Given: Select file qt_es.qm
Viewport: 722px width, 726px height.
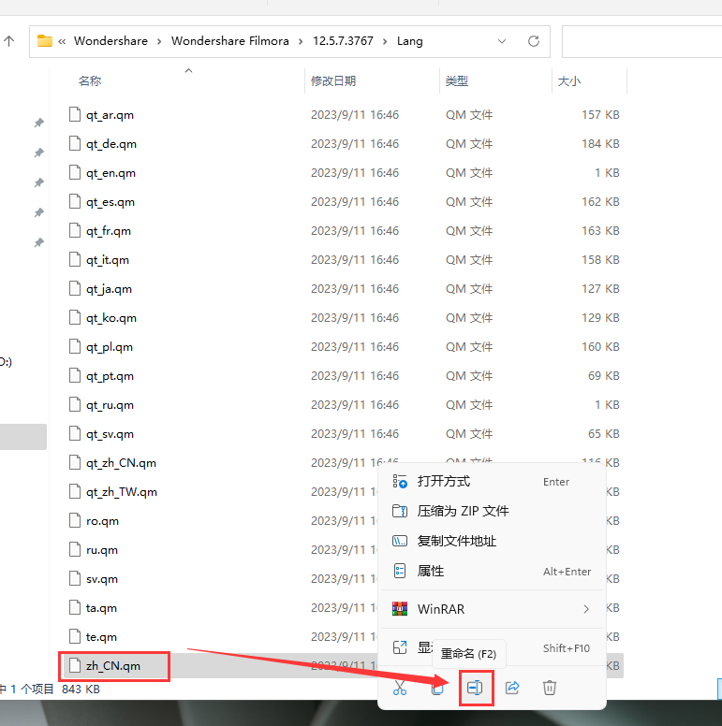Looking at the screenshot, I should [111, 202].
